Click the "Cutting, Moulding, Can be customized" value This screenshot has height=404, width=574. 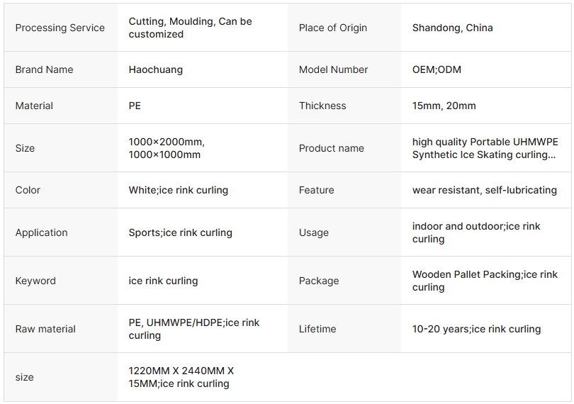tap(190, 28)
